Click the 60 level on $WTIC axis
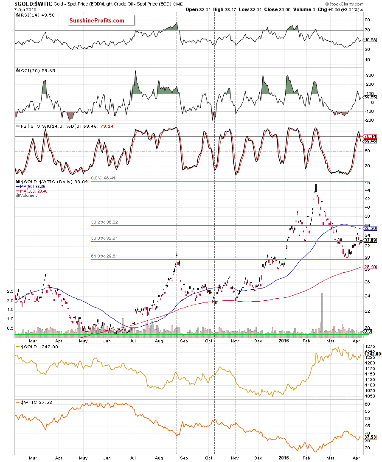The image size is (382, 462). (x=367, y=404)
